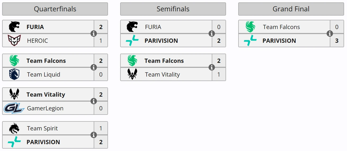
Task: Click the Team Vitality logo in the semifinals
Action: (132, 74)
